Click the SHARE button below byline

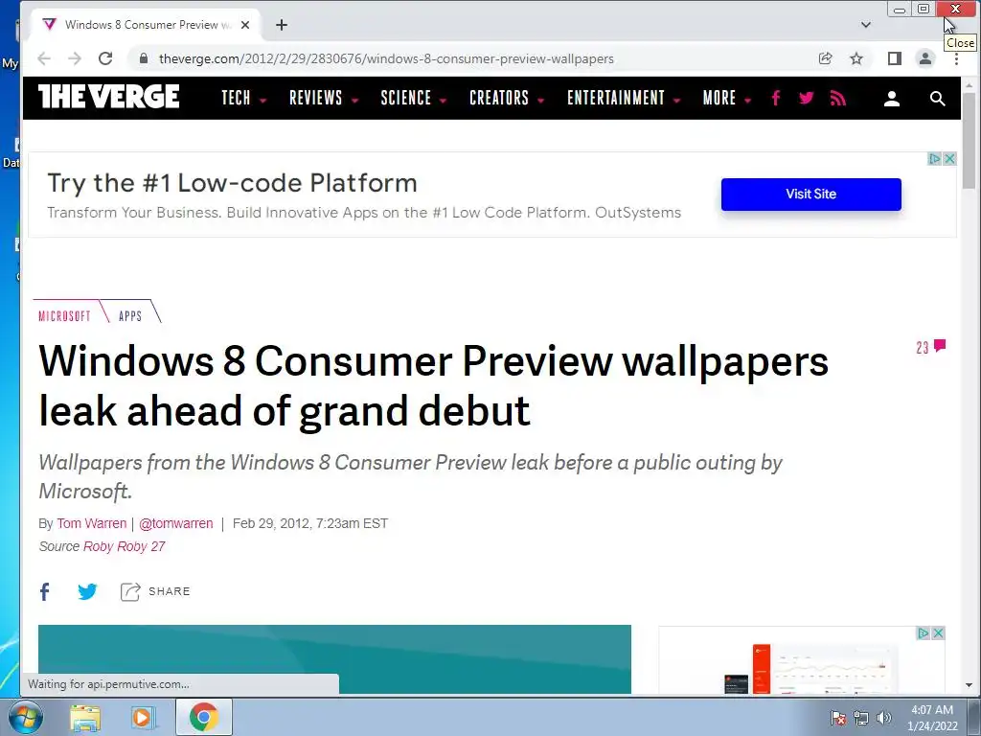pos(155,591)
